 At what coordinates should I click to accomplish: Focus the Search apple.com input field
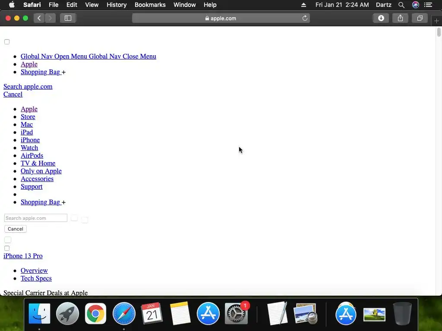point(36,218)
